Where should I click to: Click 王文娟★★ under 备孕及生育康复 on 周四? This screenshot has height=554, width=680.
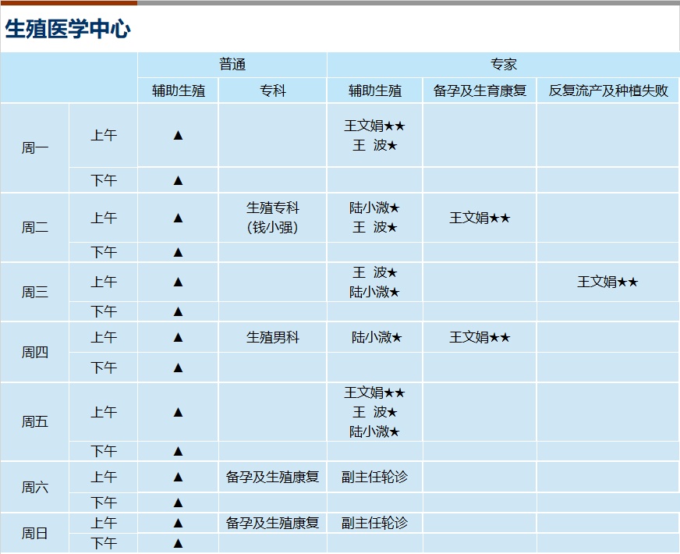pyautogui.click(x=480, y=337)
